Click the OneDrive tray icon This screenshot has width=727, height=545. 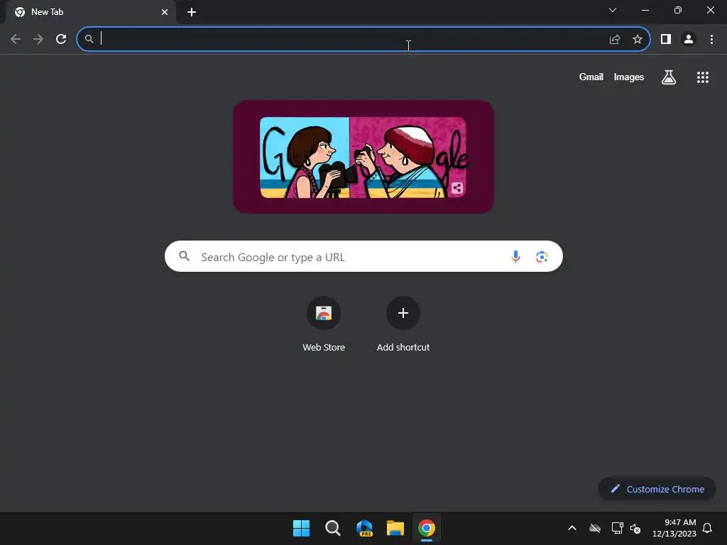[595, 528]
